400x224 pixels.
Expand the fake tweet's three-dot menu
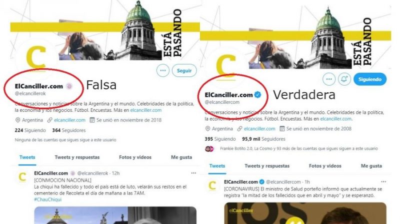tap(193, 173)
